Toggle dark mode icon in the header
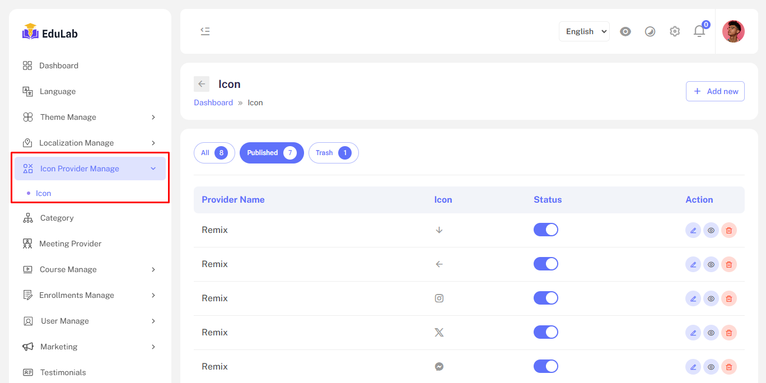766x383 pixels. click(650, 31)
